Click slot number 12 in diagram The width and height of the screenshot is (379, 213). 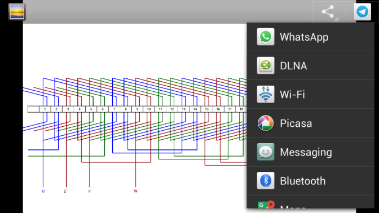click(x=172, y=109)
